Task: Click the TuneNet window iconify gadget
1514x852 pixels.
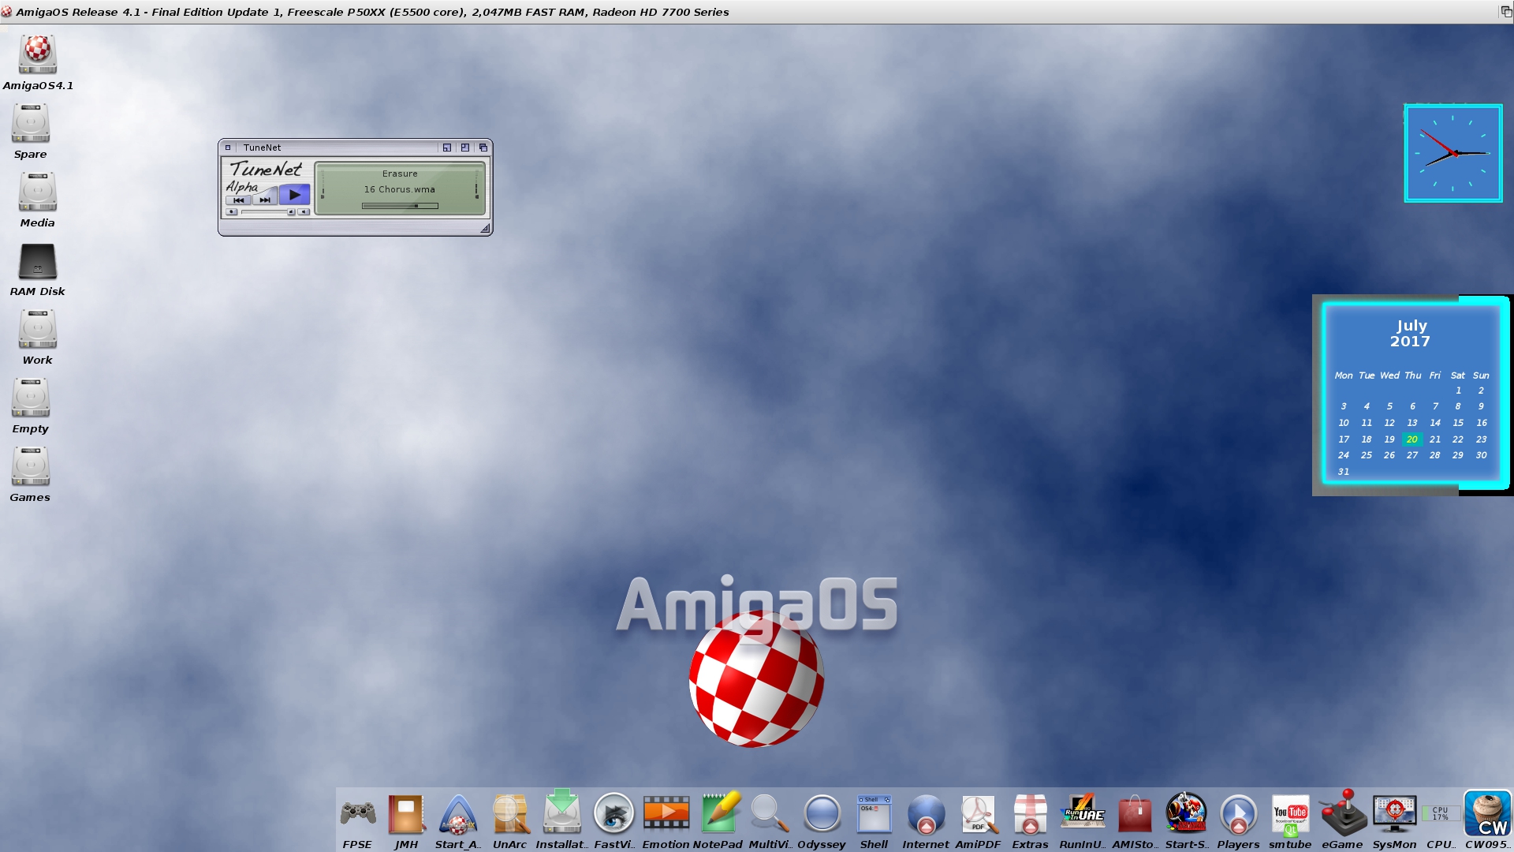Action: [447, 148]
